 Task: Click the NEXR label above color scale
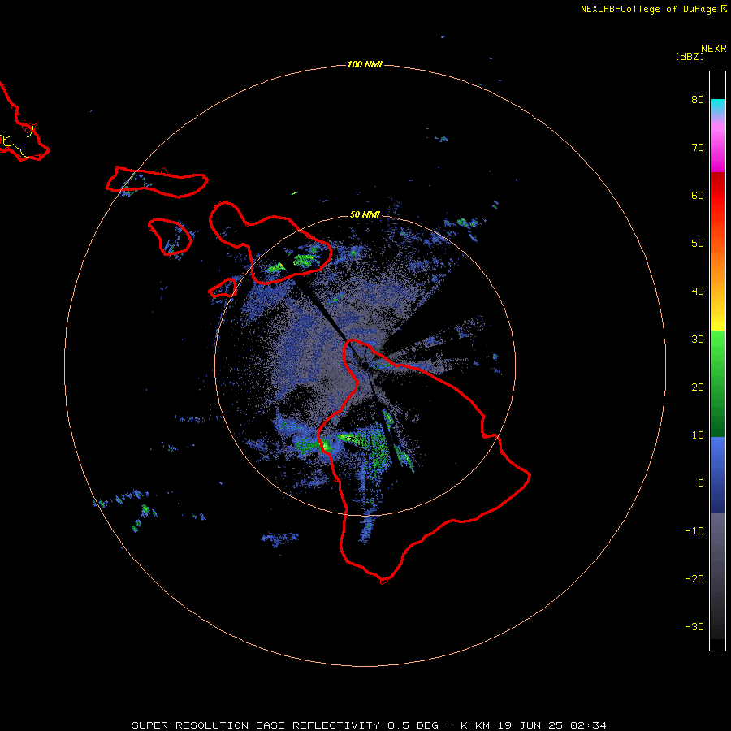point(714,48)
